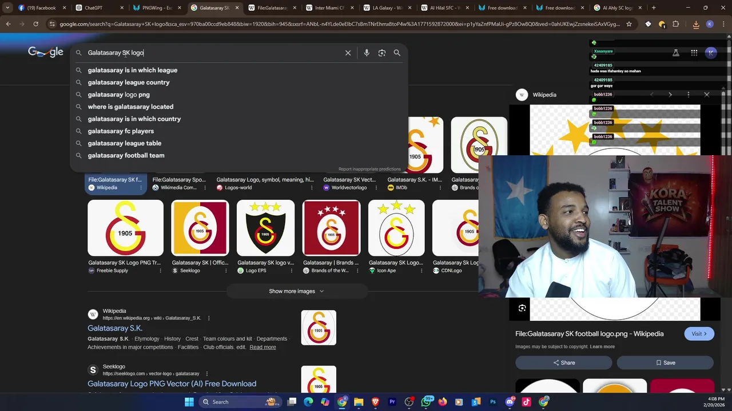Click Report inappropriate predictions
This screenshot has height=411, width=732.
click(369, 169)
